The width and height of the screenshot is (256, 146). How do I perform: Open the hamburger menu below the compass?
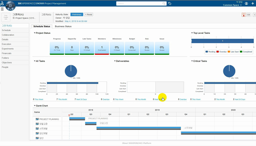(2, 9)
